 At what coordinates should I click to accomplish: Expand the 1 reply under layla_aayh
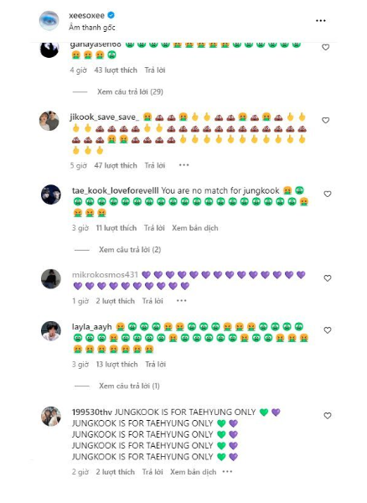coord(129,386)
